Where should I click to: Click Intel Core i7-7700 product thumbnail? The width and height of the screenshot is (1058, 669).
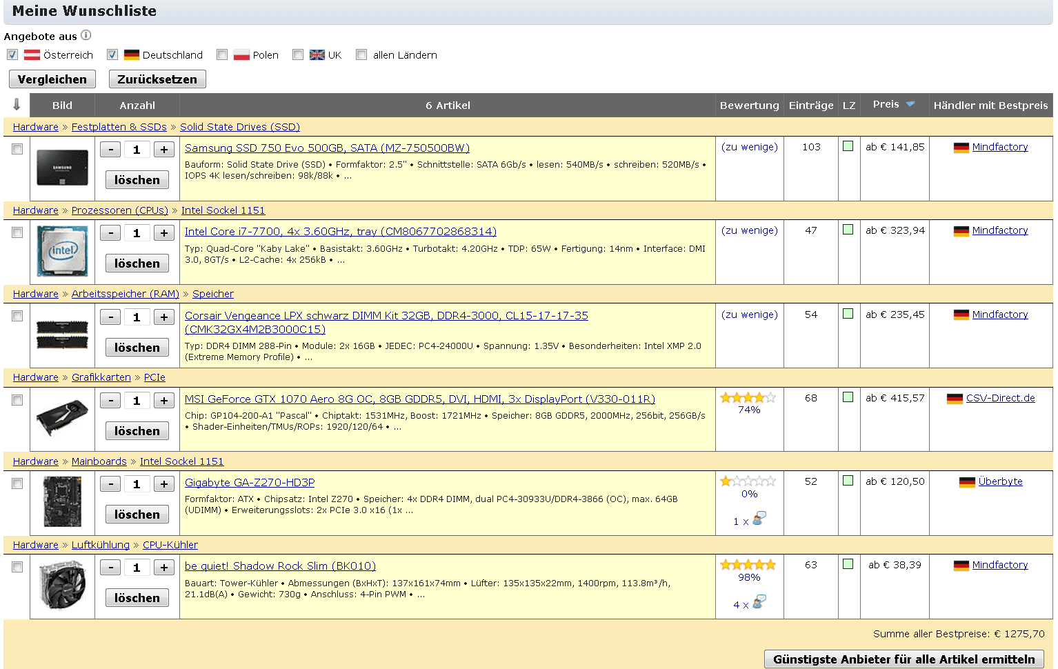click(x=62, y=251)
